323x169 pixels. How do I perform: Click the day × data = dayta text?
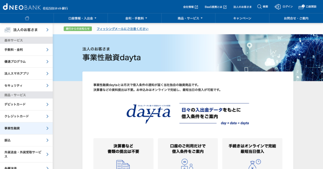235,123
